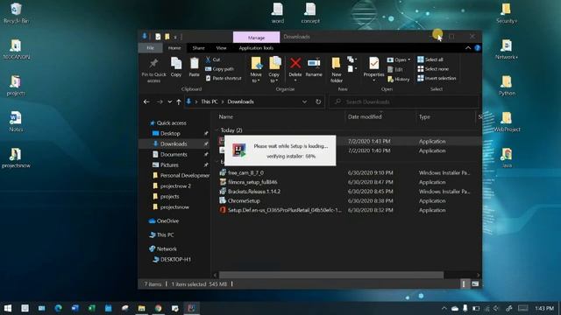The width and height of the screenshot is (561, 315).
Task: Show hidden system tray icons
Action: (444, 308)
